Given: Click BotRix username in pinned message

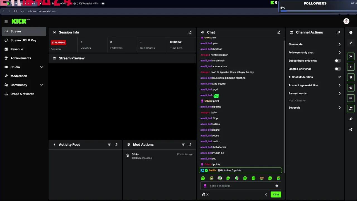Looking at the screenshot, I should [213, 170].
